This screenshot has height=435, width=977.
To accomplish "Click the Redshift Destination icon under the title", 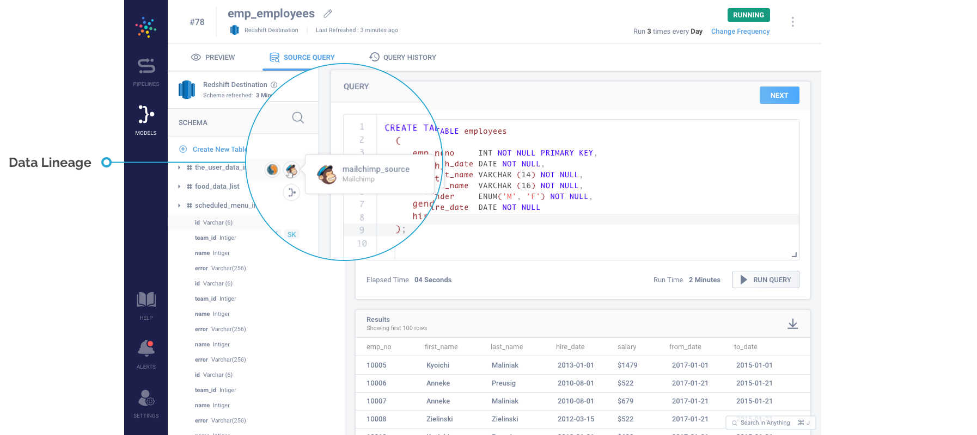I will [235, 30].
